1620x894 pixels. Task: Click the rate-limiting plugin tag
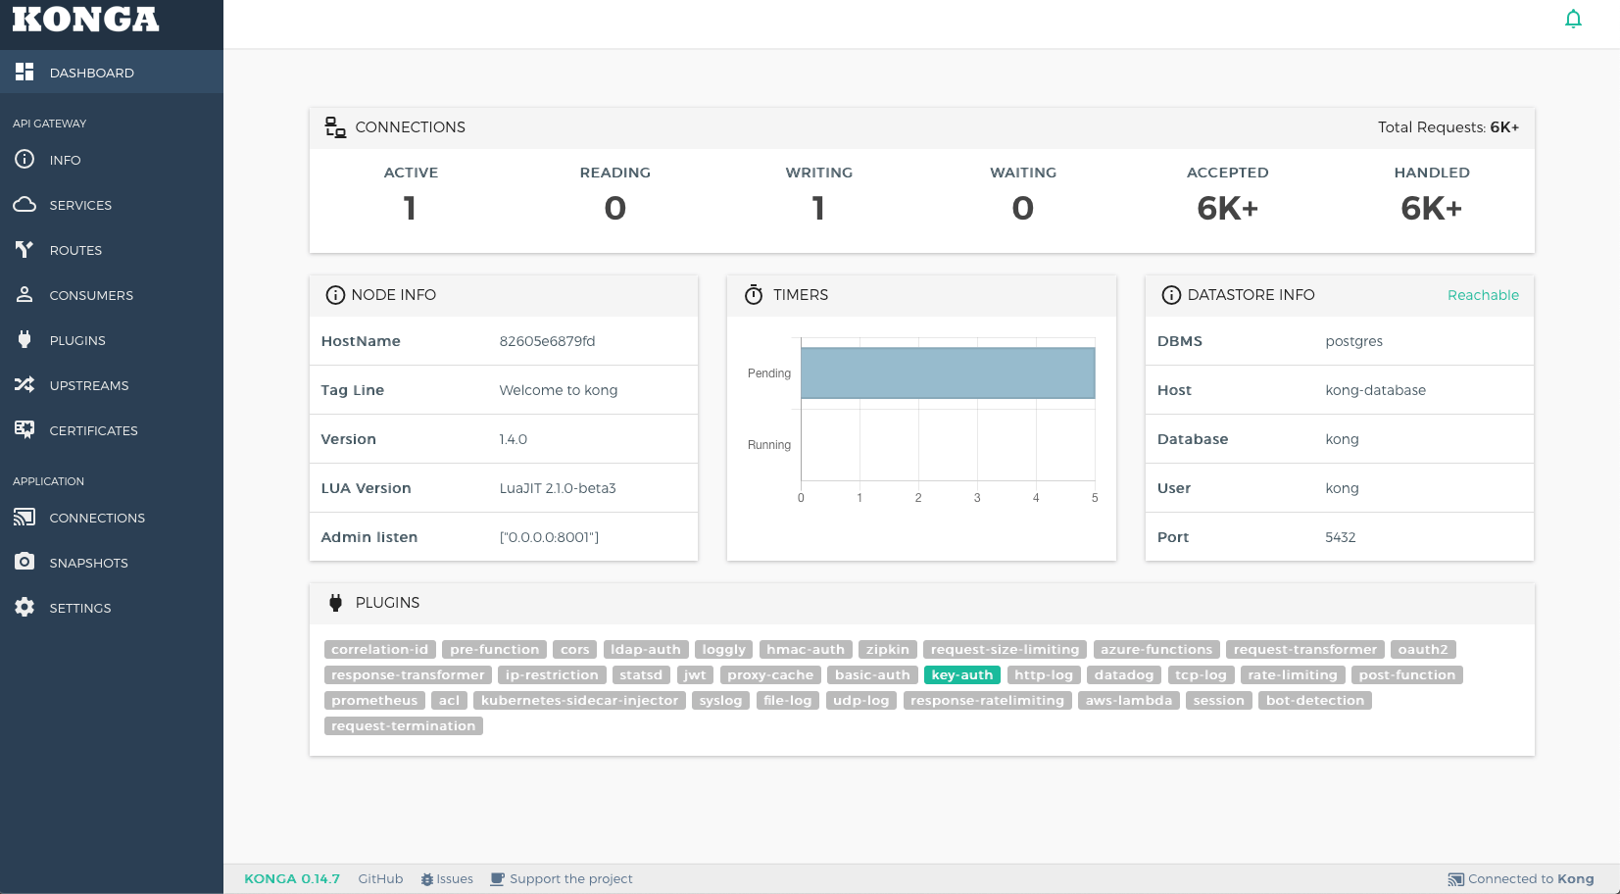pos(1292,675)
